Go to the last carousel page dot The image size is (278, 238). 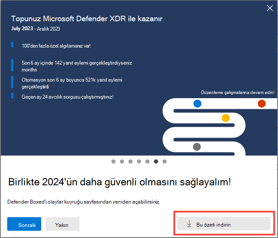tap(165, 161)
